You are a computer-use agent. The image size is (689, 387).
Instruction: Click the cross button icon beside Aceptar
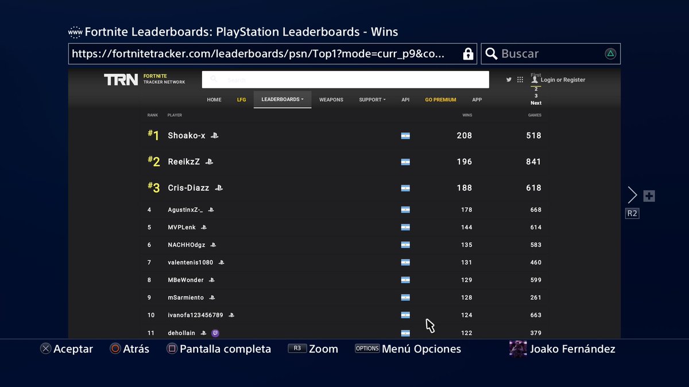coord(46,349)
